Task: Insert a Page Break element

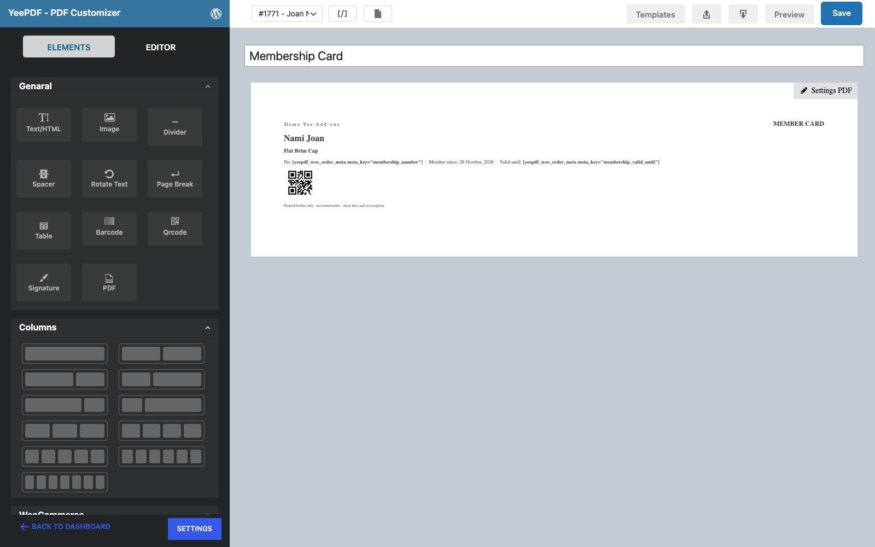Action: pyautogui.click(x=175, y=178)
